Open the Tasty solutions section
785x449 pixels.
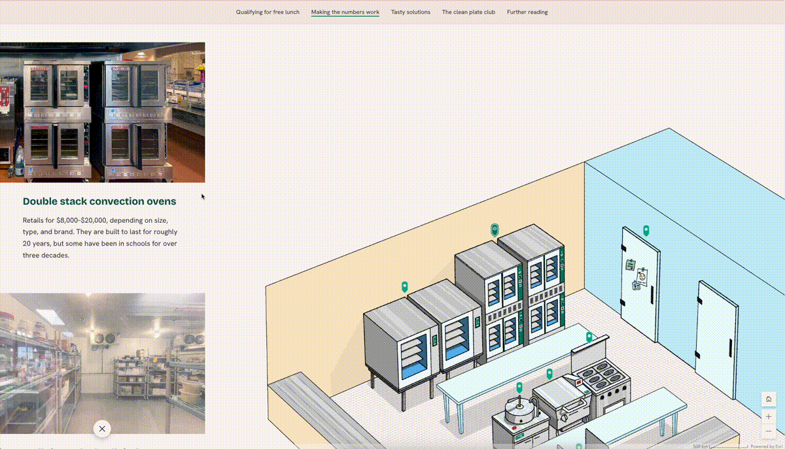tap(411, 12)
